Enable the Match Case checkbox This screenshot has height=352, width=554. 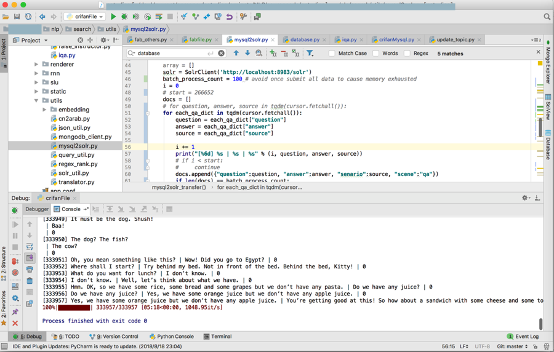(x=332, y=54)
